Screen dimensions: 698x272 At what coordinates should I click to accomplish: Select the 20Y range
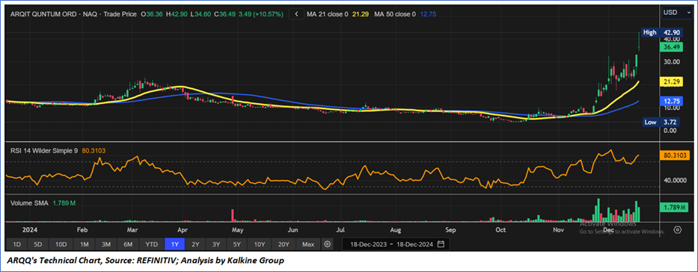[x=284, y=244]
